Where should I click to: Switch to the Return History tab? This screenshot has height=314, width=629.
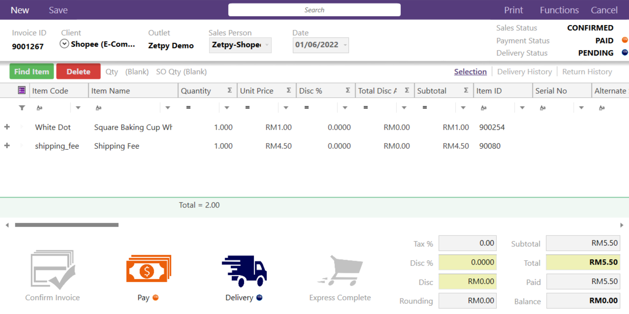(x=587, y=72)
